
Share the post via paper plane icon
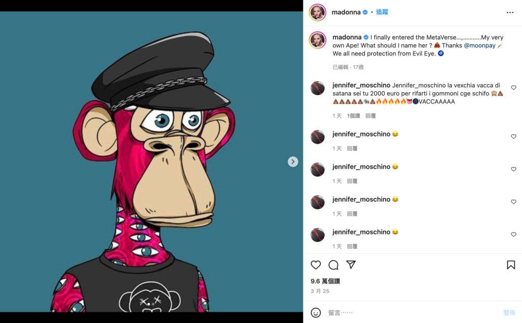(351, 265)
